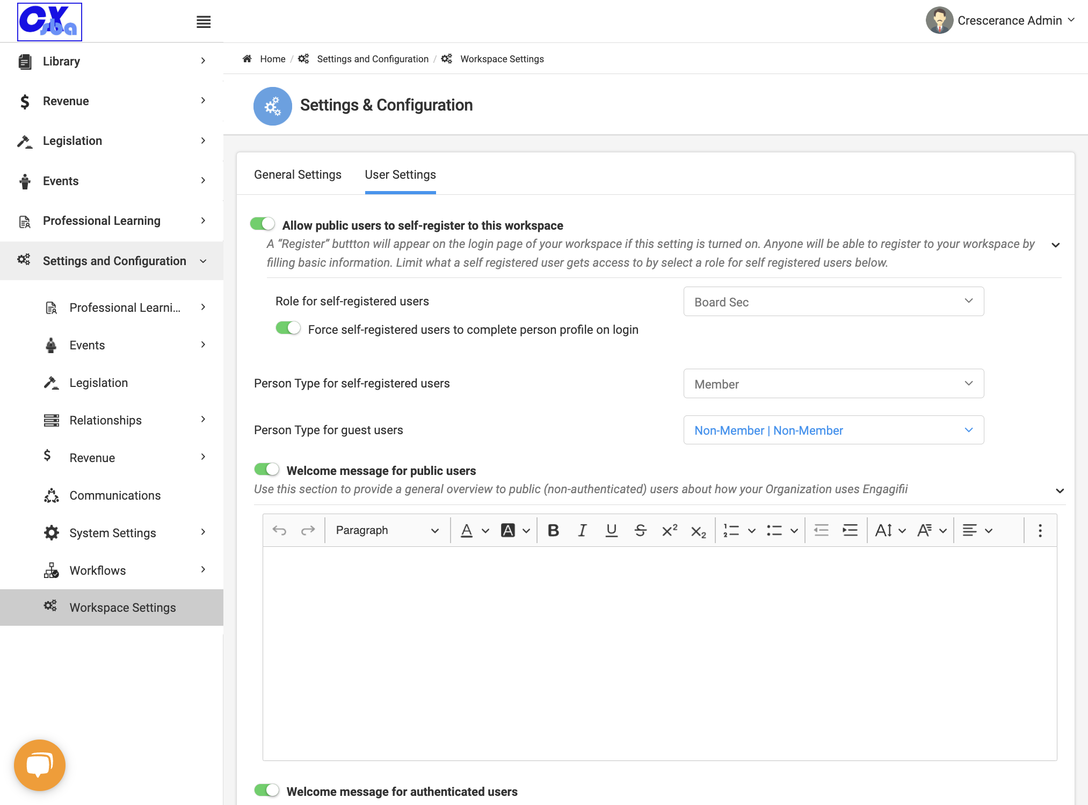Undo last edit in editor toolbar
The image size is (1088, 805).
(x=279, y=530)
